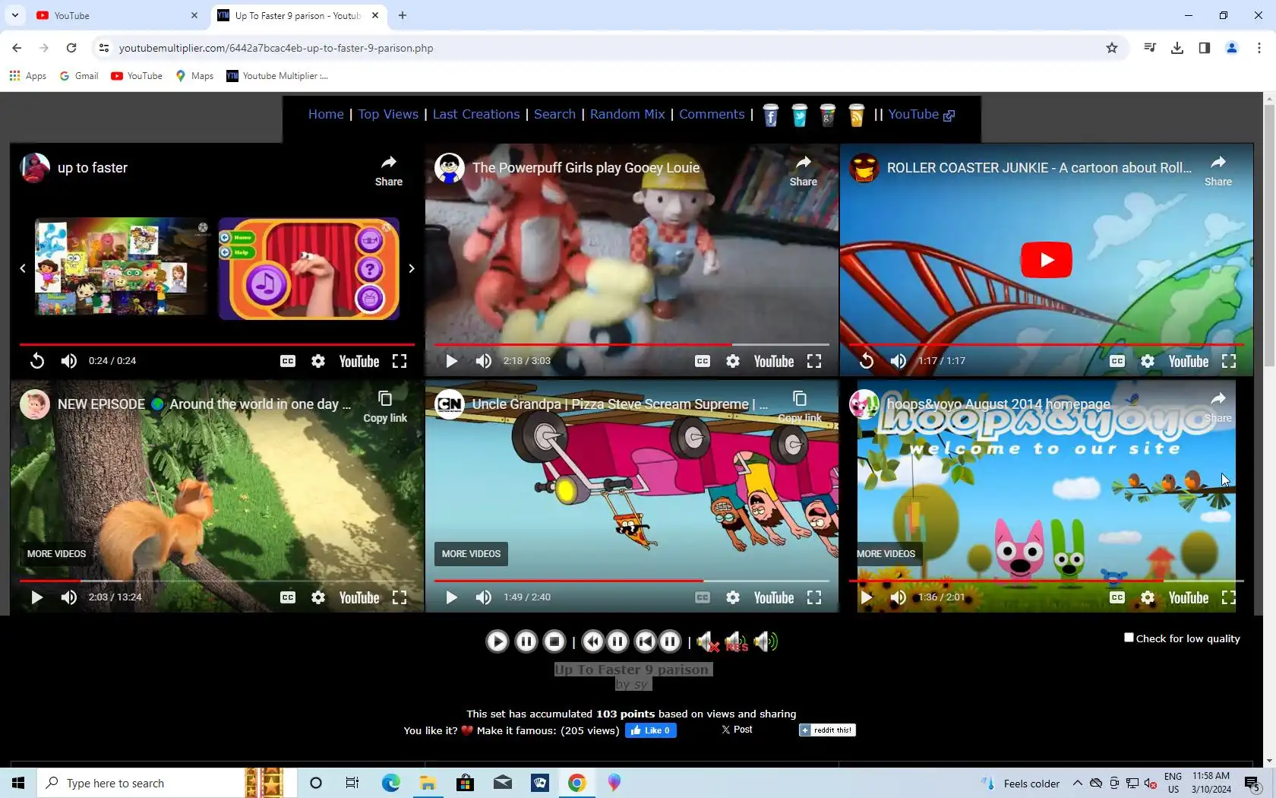Image resolution: width=1276 pixels, height=798 pixels.
Task: Click the browser address bar URL
Action: tap(276, 48)
